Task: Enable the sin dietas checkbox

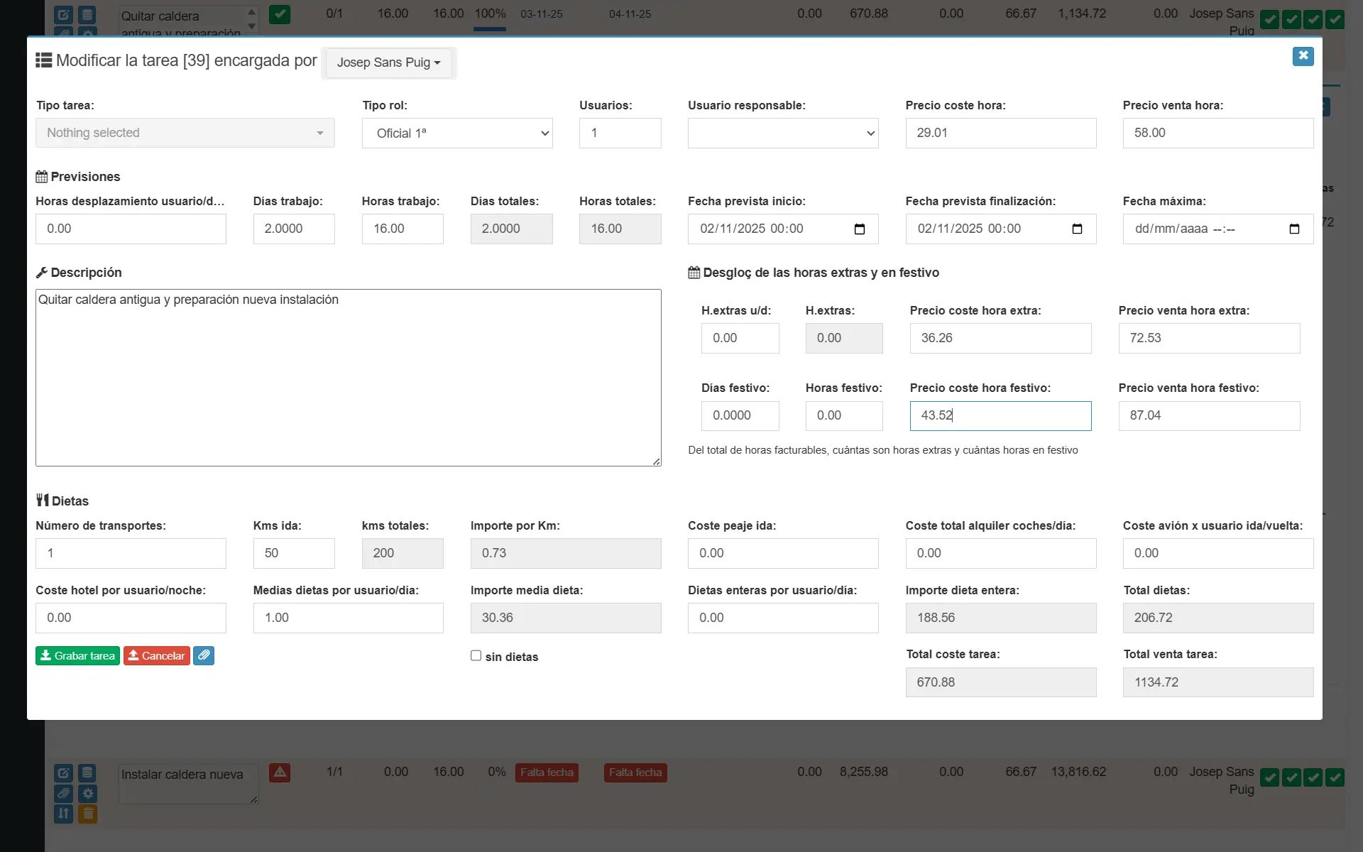Action: 476,655
